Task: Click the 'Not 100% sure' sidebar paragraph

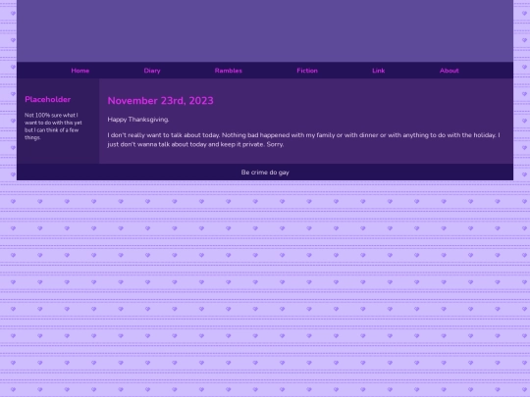Action: [x=53, y=126]
